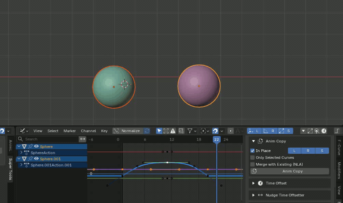
Task: Open the View menu
Action: 38,131
